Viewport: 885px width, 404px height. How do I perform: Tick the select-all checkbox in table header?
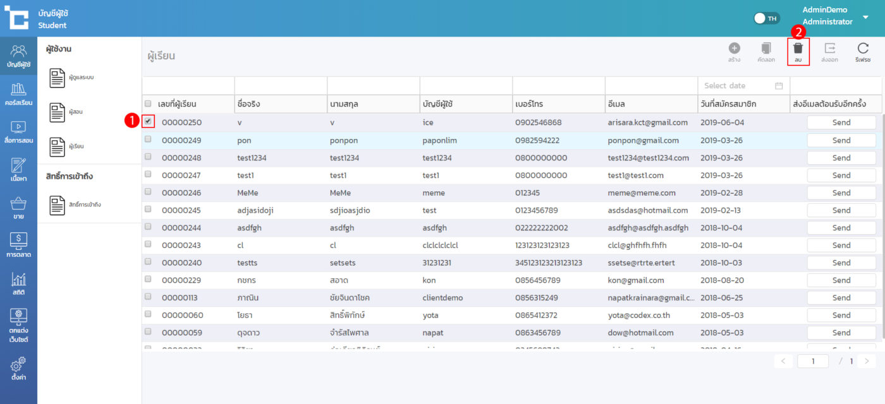click(148, 104)
